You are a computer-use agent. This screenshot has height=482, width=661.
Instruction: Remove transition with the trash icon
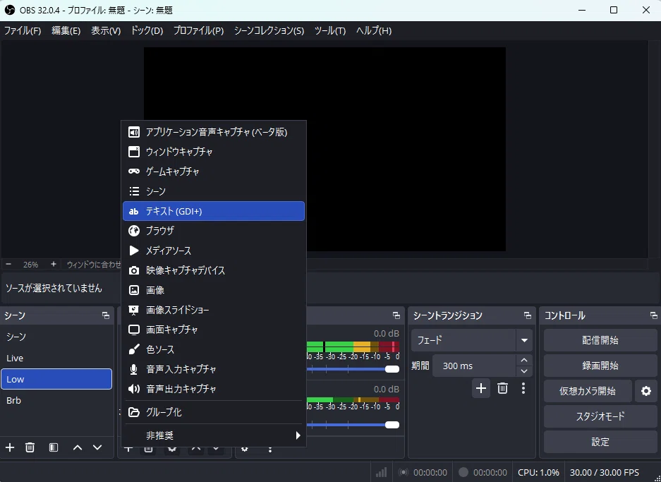[x=502, y=388]
